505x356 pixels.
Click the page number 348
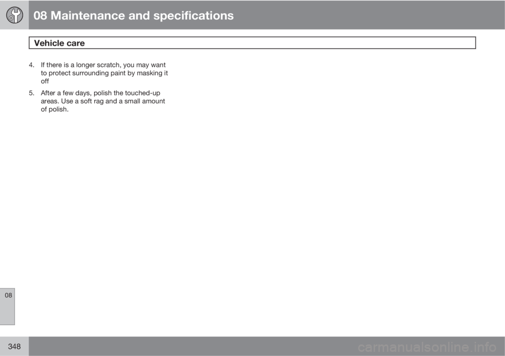coord(14,347)
